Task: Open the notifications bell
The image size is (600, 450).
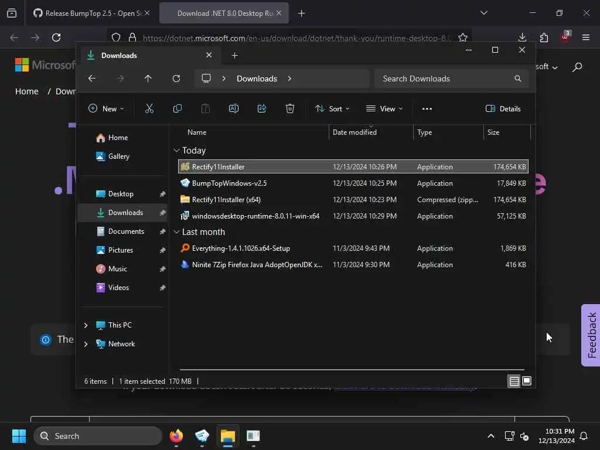Action: click(x=584, y=436)
